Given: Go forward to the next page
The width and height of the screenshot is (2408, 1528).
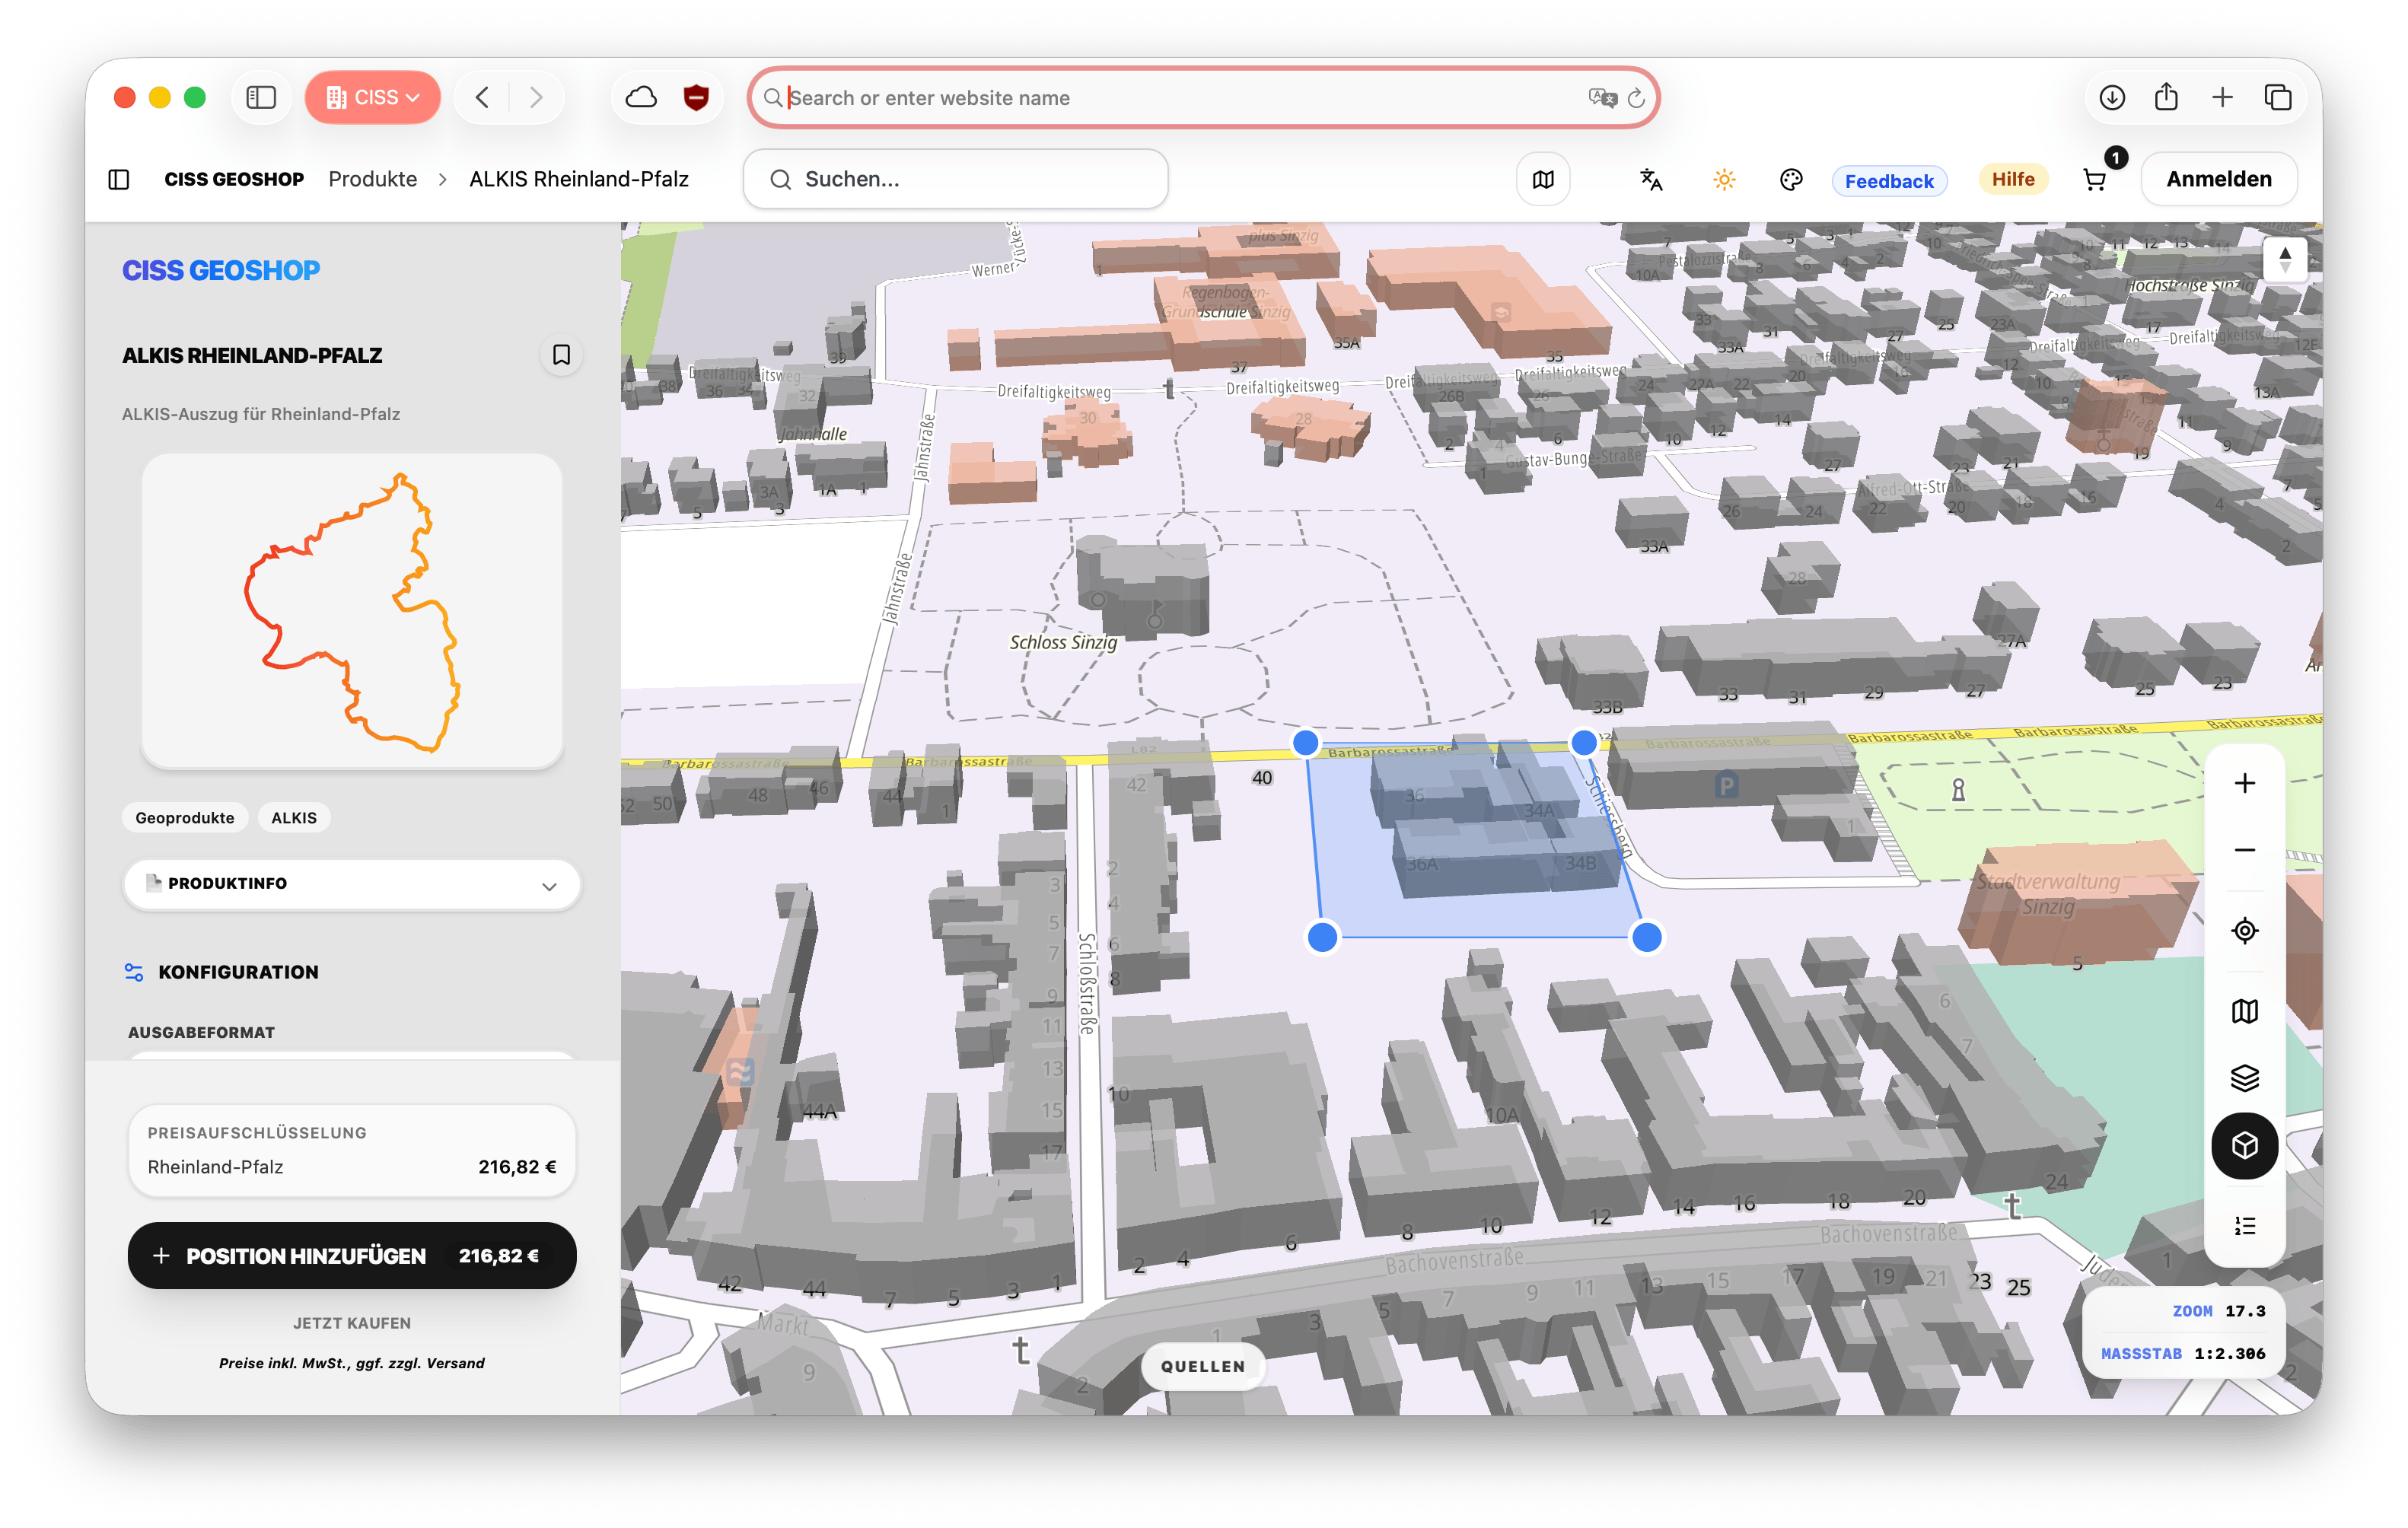Looking at the screenshot, I should [x=536, y=97].
